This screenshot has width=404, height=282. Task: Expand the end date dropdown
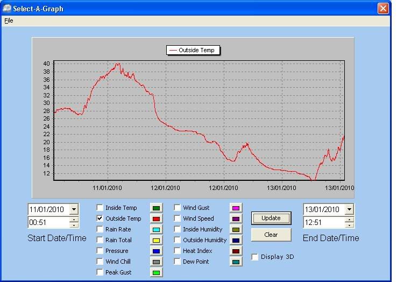349,209
